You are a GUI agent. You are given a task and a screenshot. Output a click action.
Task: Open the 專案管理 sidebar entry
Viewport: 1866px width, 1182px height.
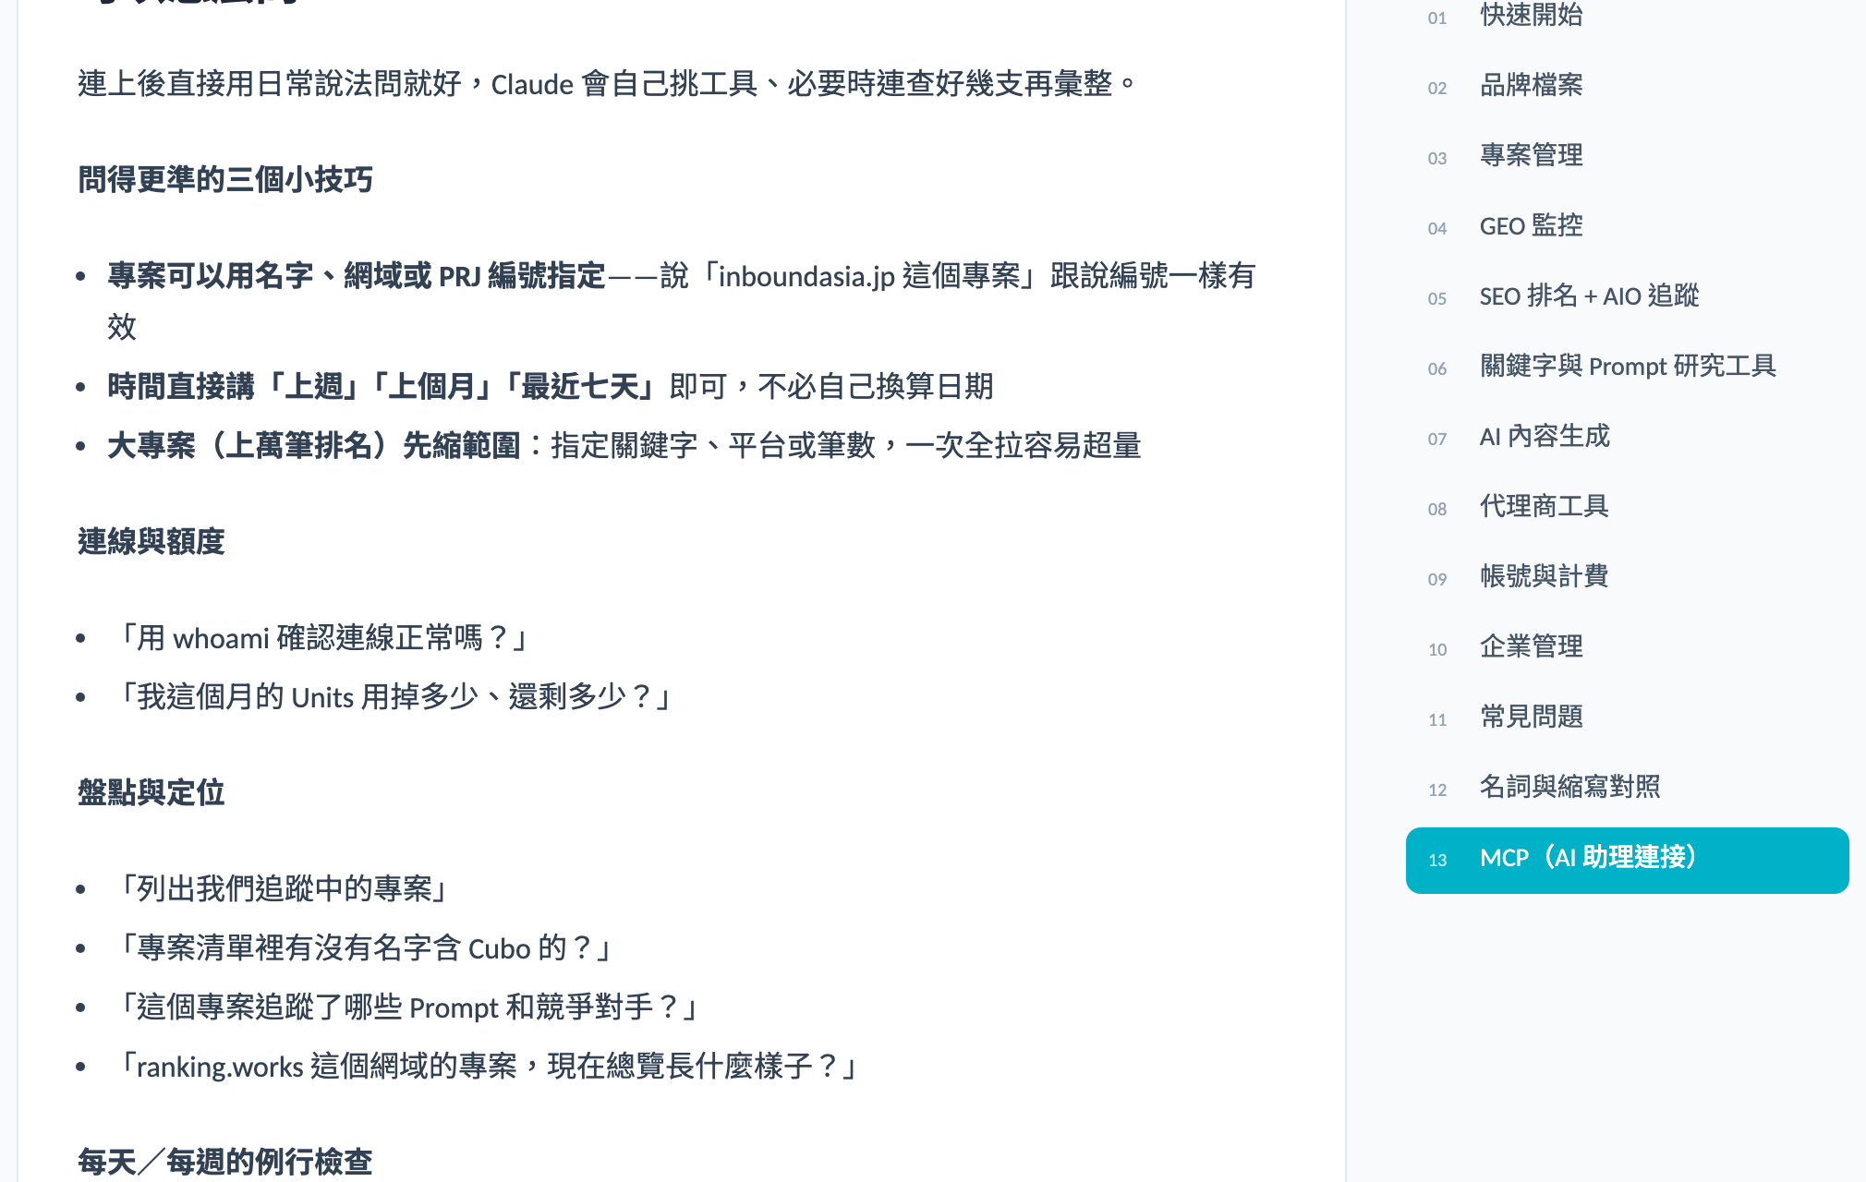click(1531, 156)
